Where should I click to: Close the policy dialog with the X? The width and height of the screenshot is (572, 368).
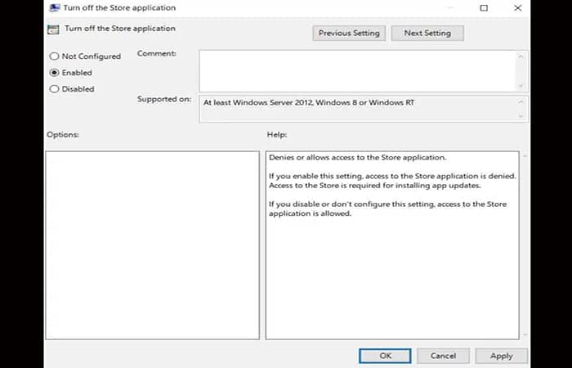point(518,8)
